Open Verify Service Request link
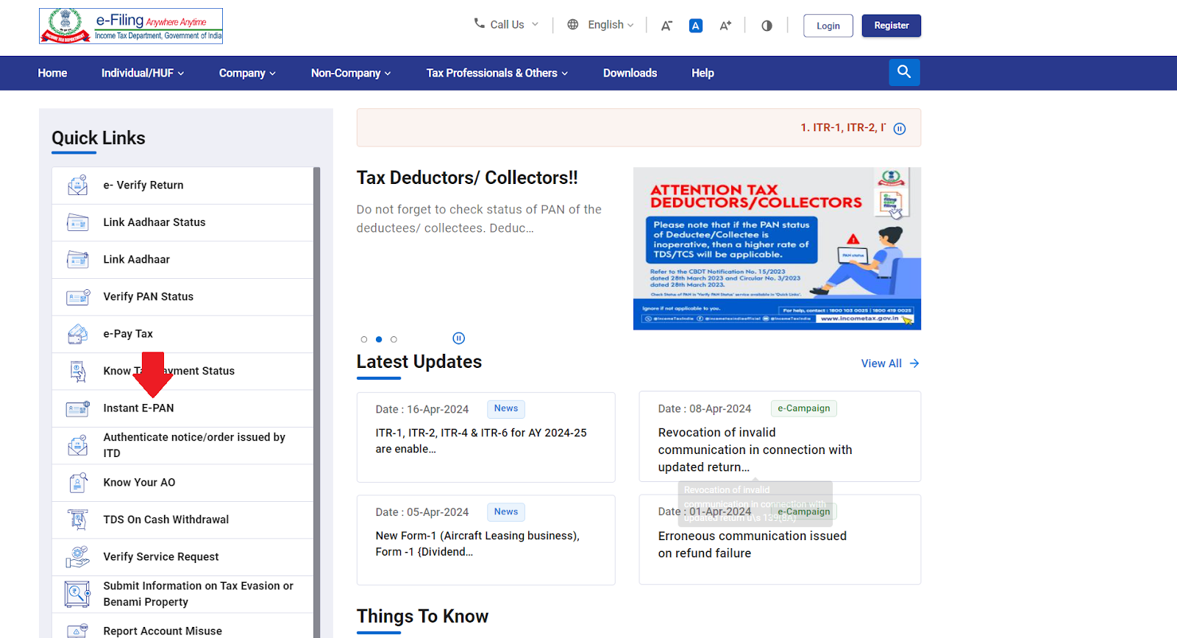The width and height of the screenshot is (1177, 638). click(x=182, y=557)
